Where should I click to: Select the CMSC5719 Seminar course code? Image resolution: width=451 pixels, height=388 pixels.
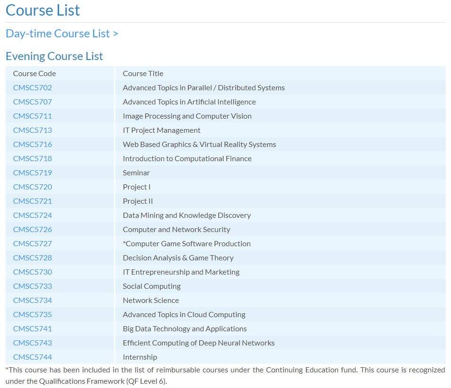pyautogui.click(x=33, y=172)
